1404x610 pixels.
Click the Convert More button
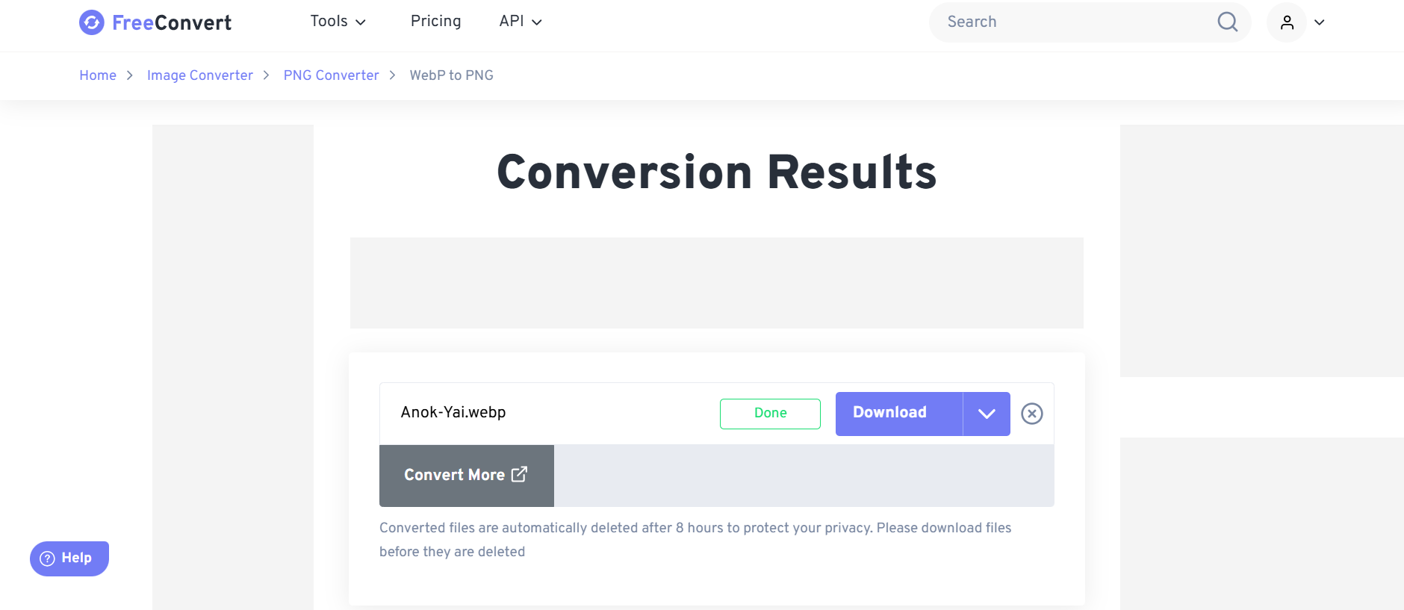[455, 475]
